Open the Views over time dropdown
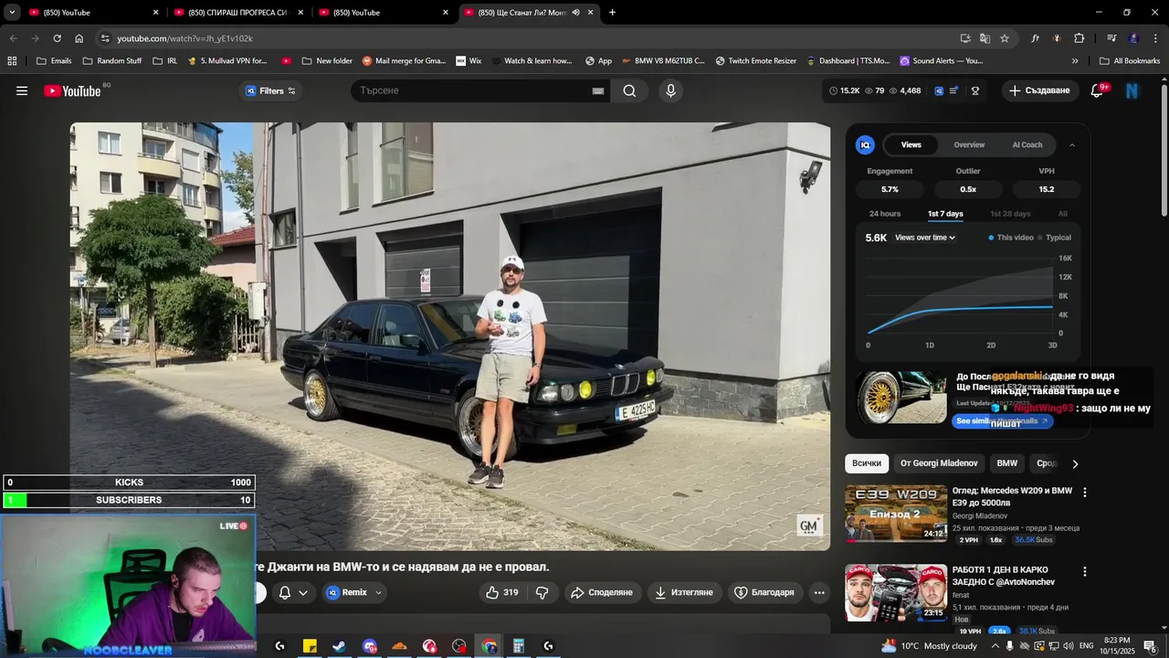Screen dimensions: 1169x658 coord(925,238)
